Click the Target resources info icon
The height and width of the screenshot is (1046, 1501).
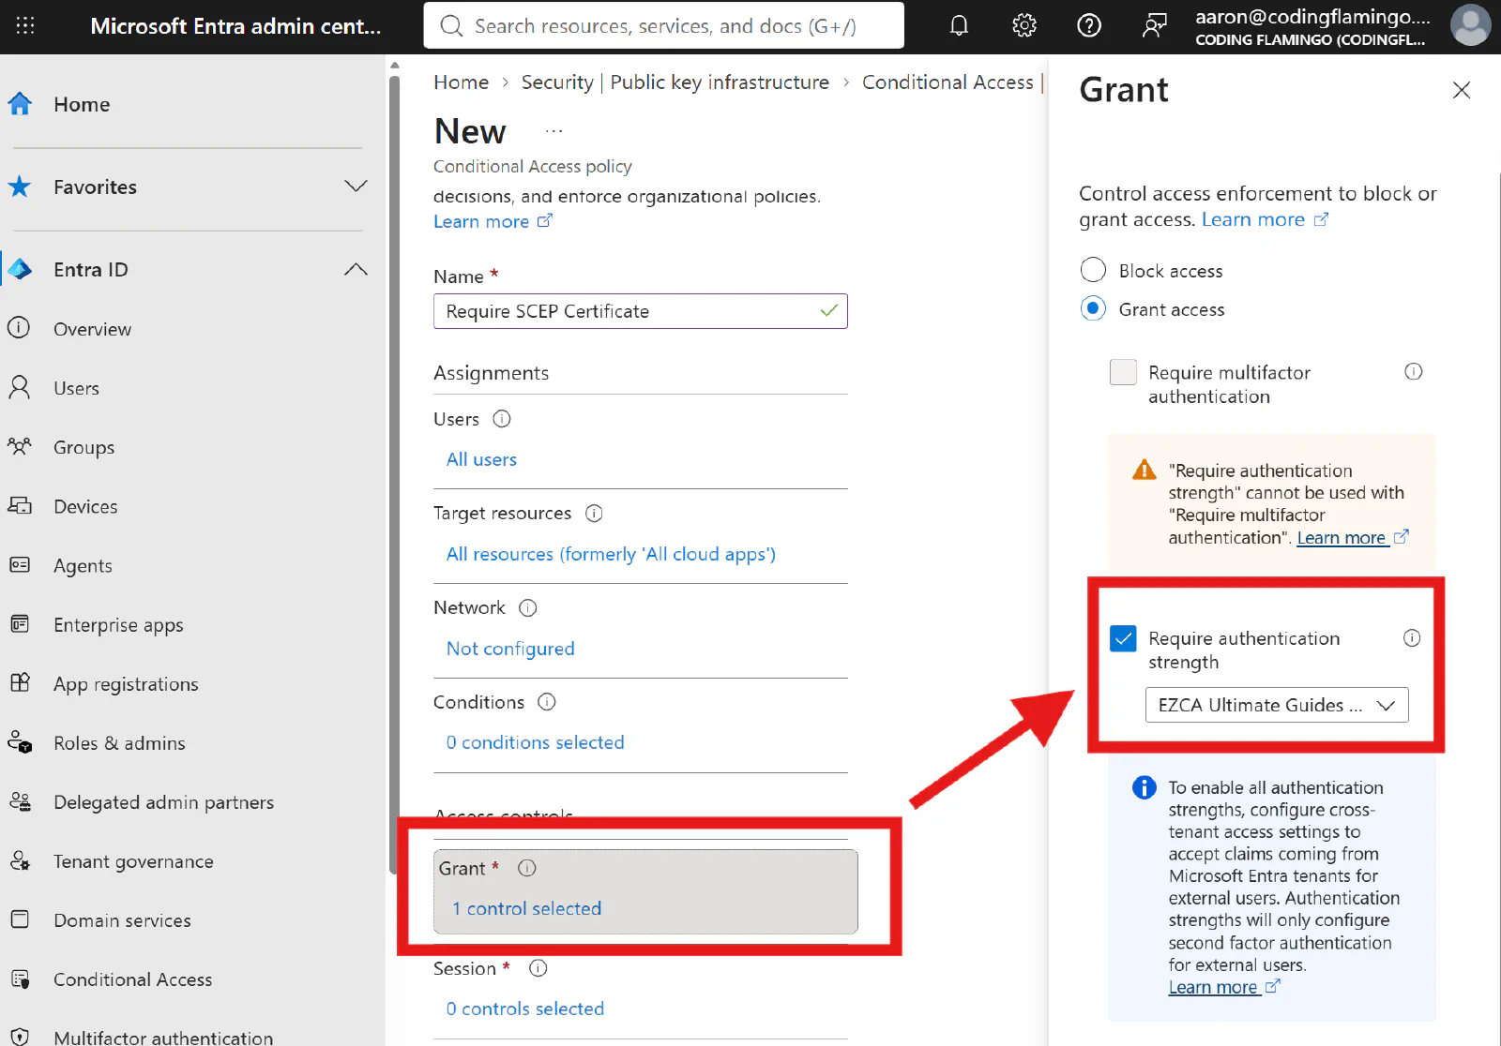pyautogui.click(x=594, y=514)
